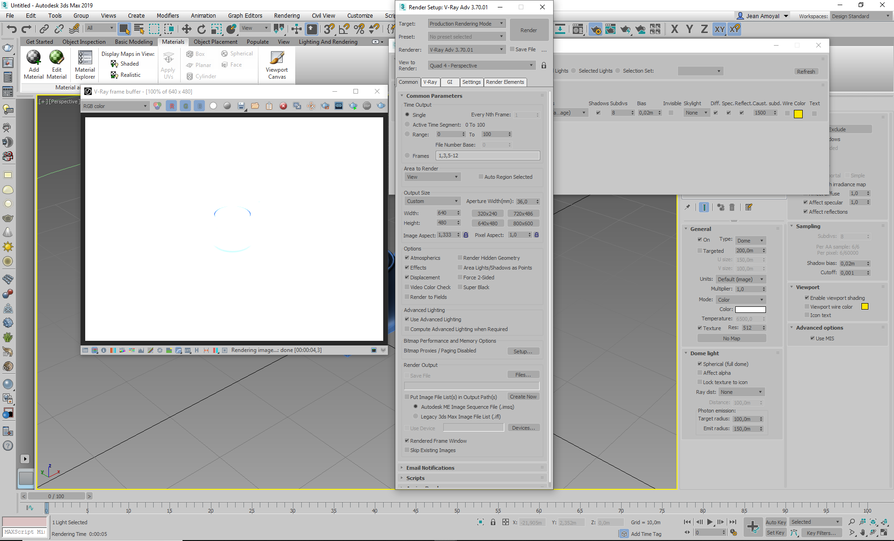This screenshot has width=894, height=541.
Task: Toggle Spherical (full dome) checkbox
Action: click(699, 364)
